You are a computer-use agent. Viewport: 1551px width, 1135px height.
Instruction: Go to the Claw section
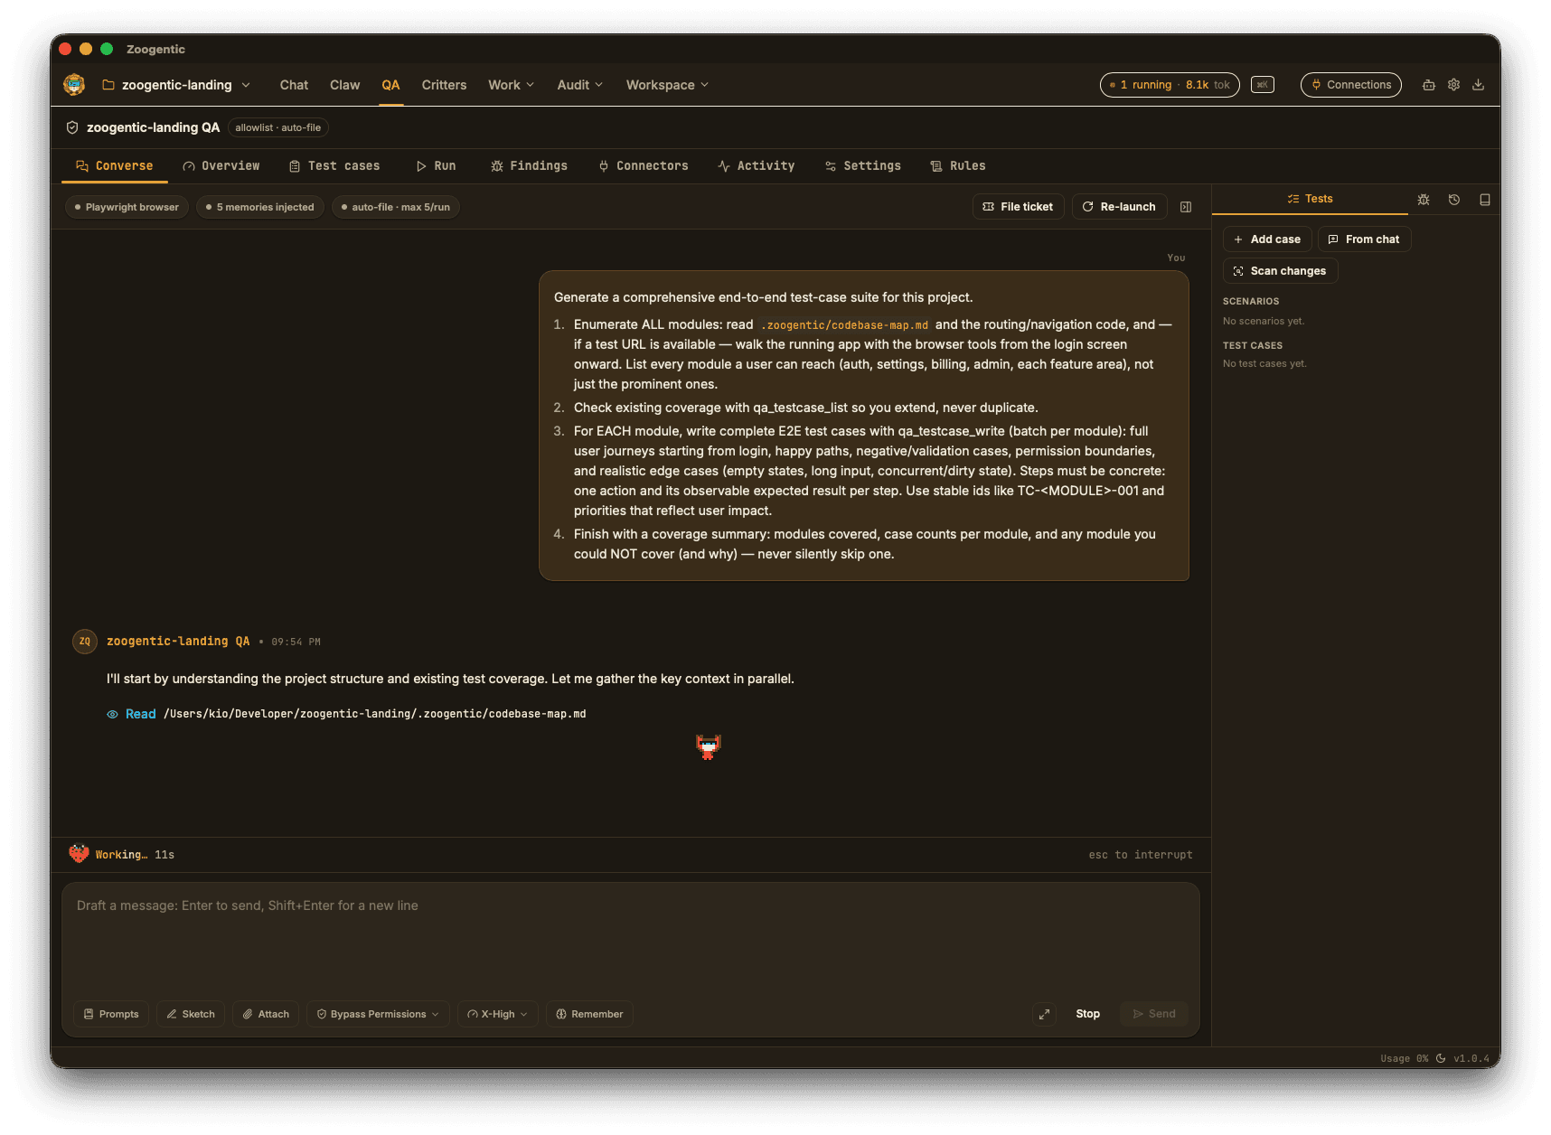point(344,85)
